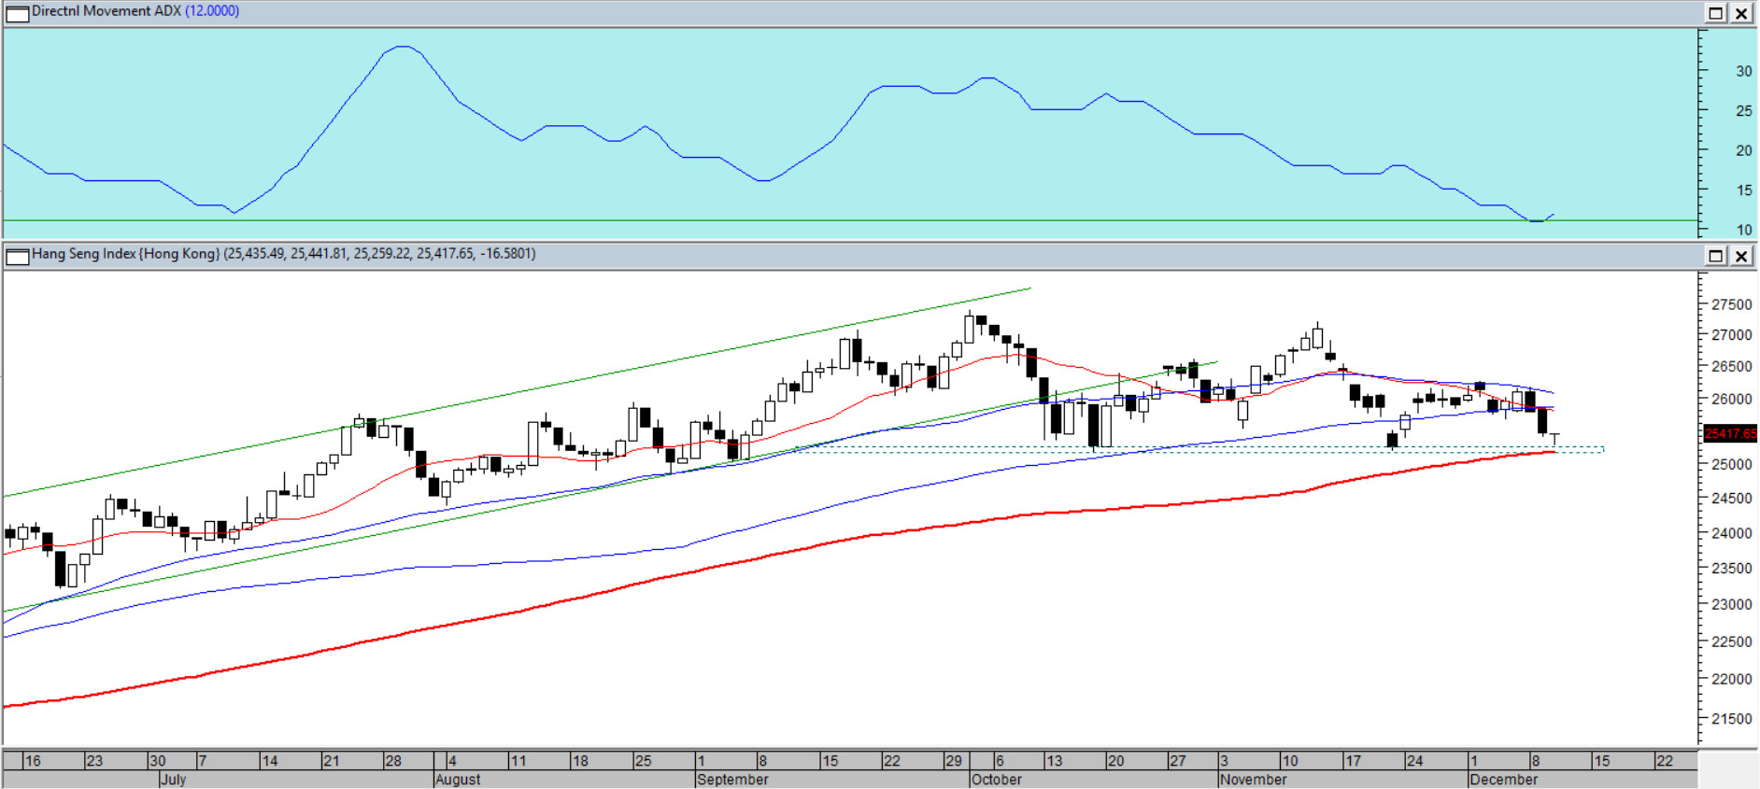Click the 27500 price scale label
1760x789 pixels.
(x=1731, y=304)
